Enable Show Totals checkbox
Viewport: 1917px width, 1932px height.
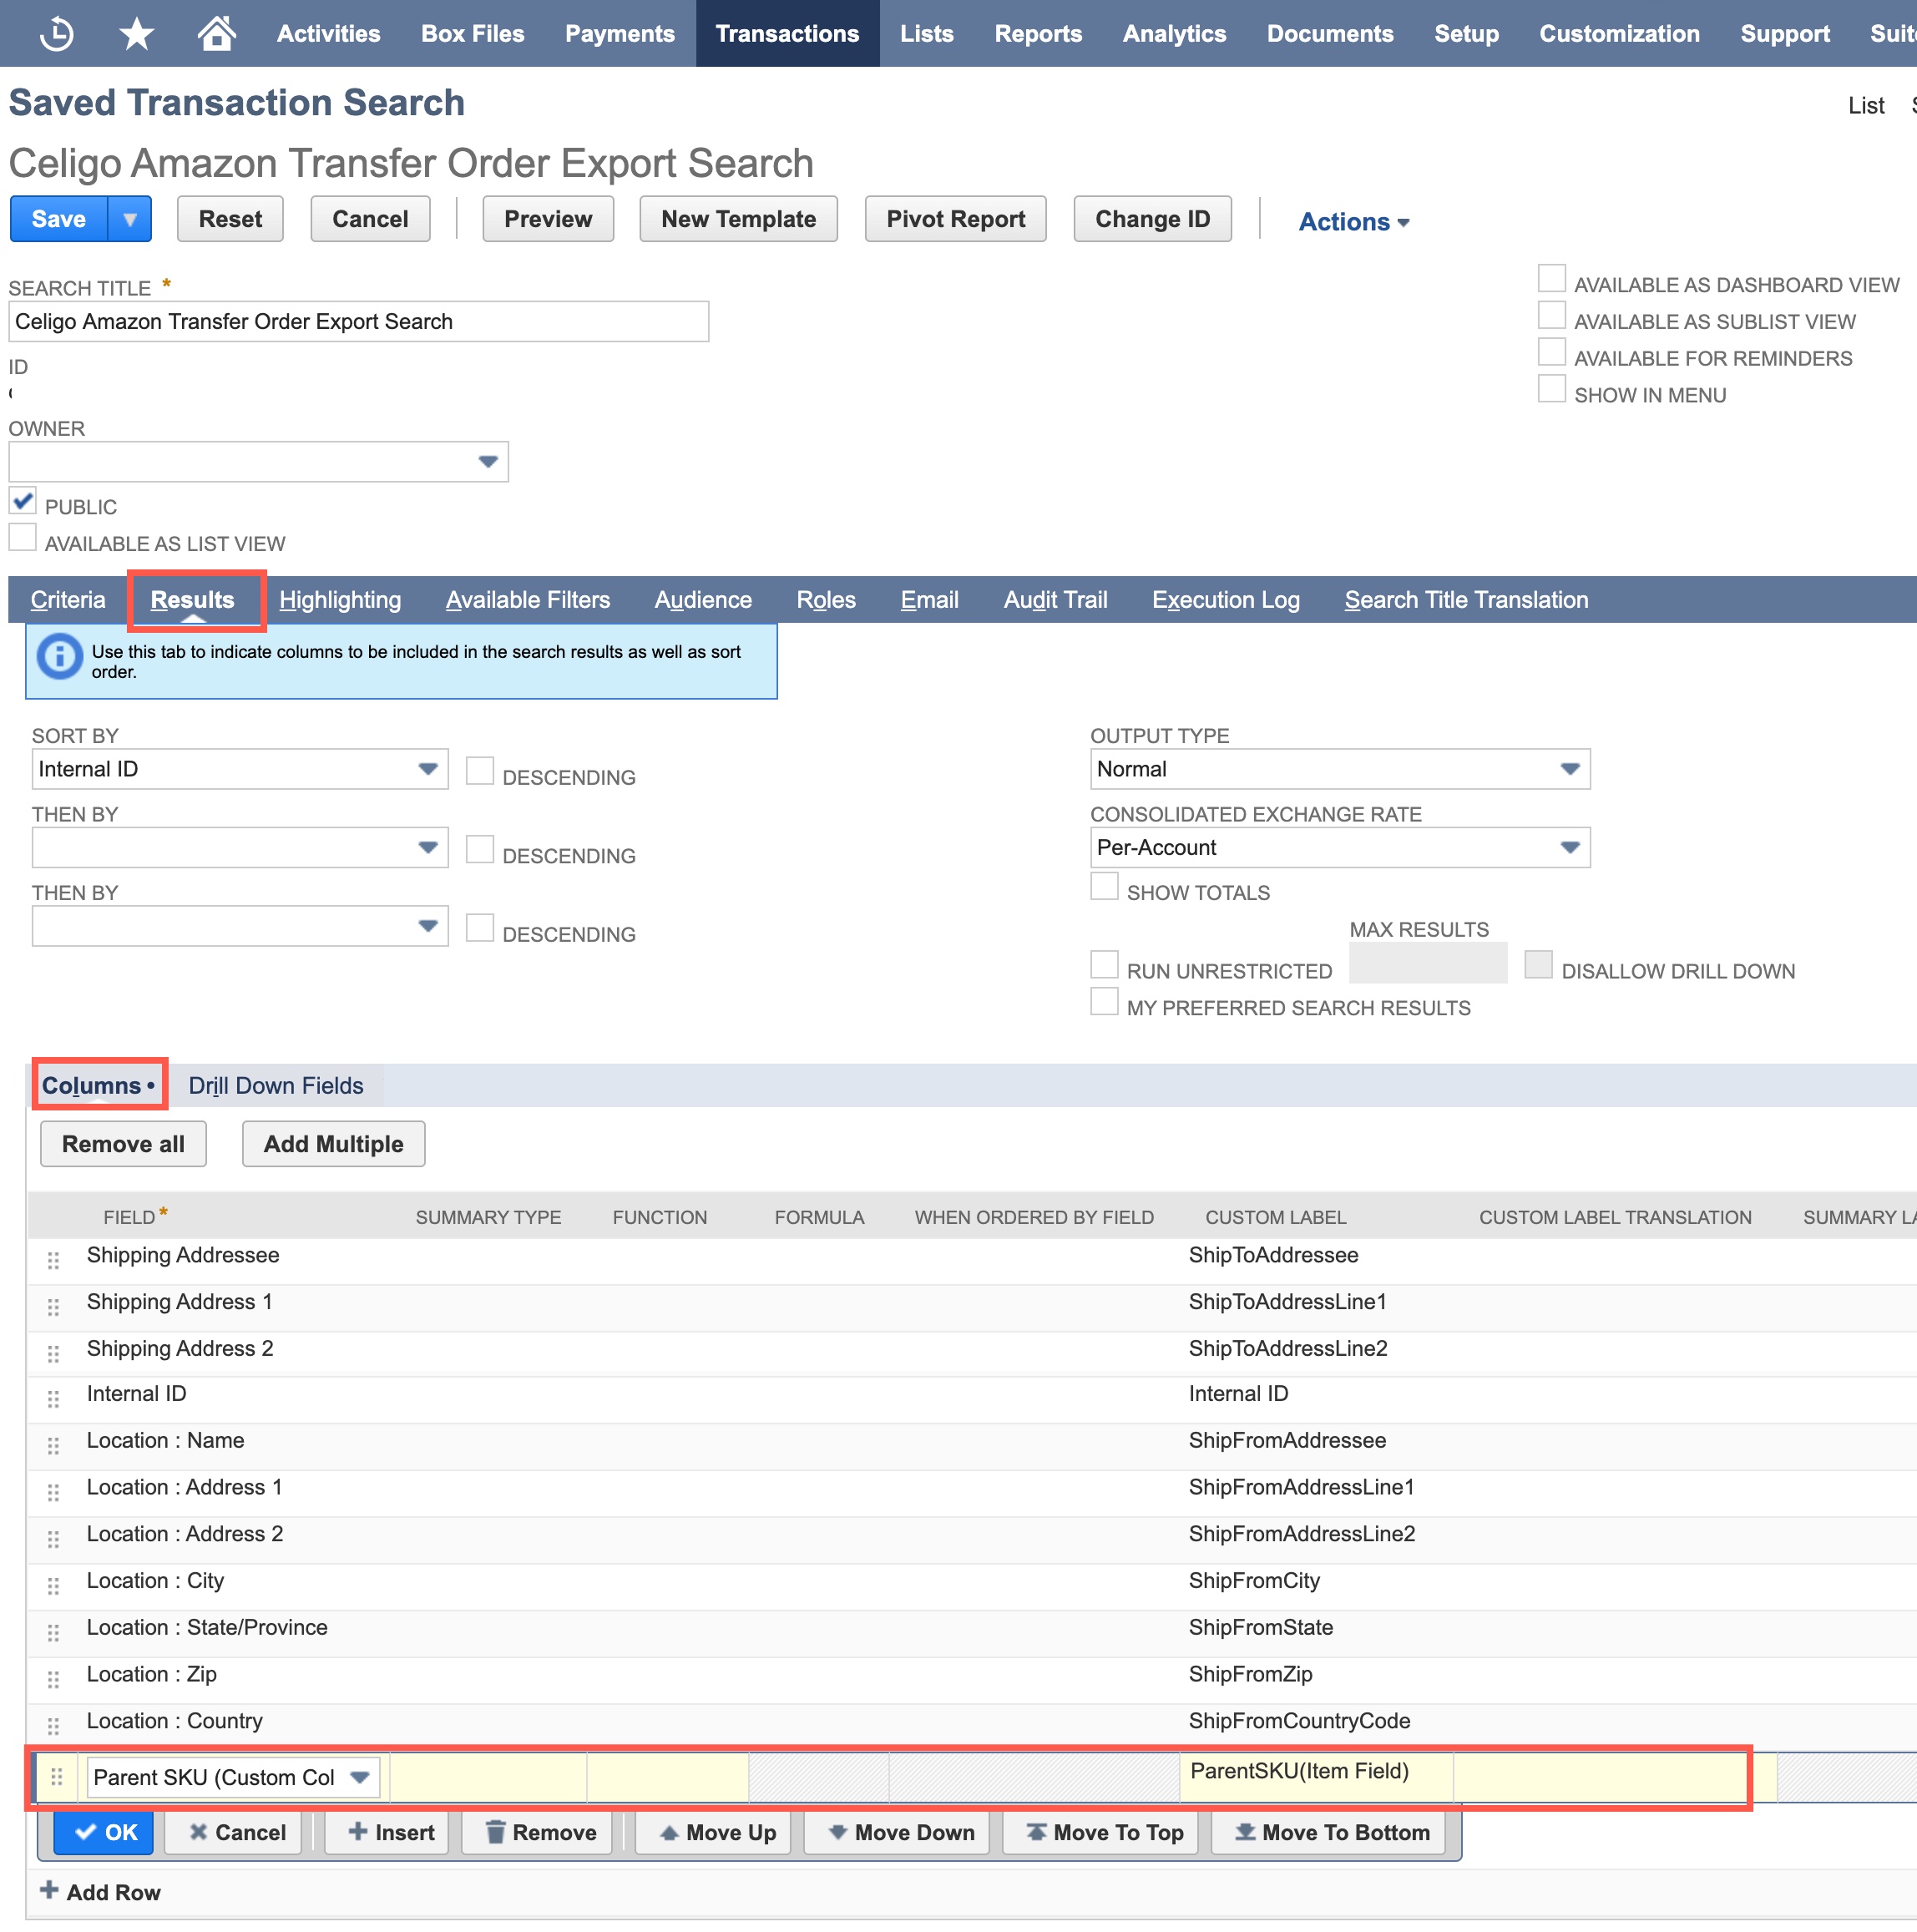tap(1104, 887)
